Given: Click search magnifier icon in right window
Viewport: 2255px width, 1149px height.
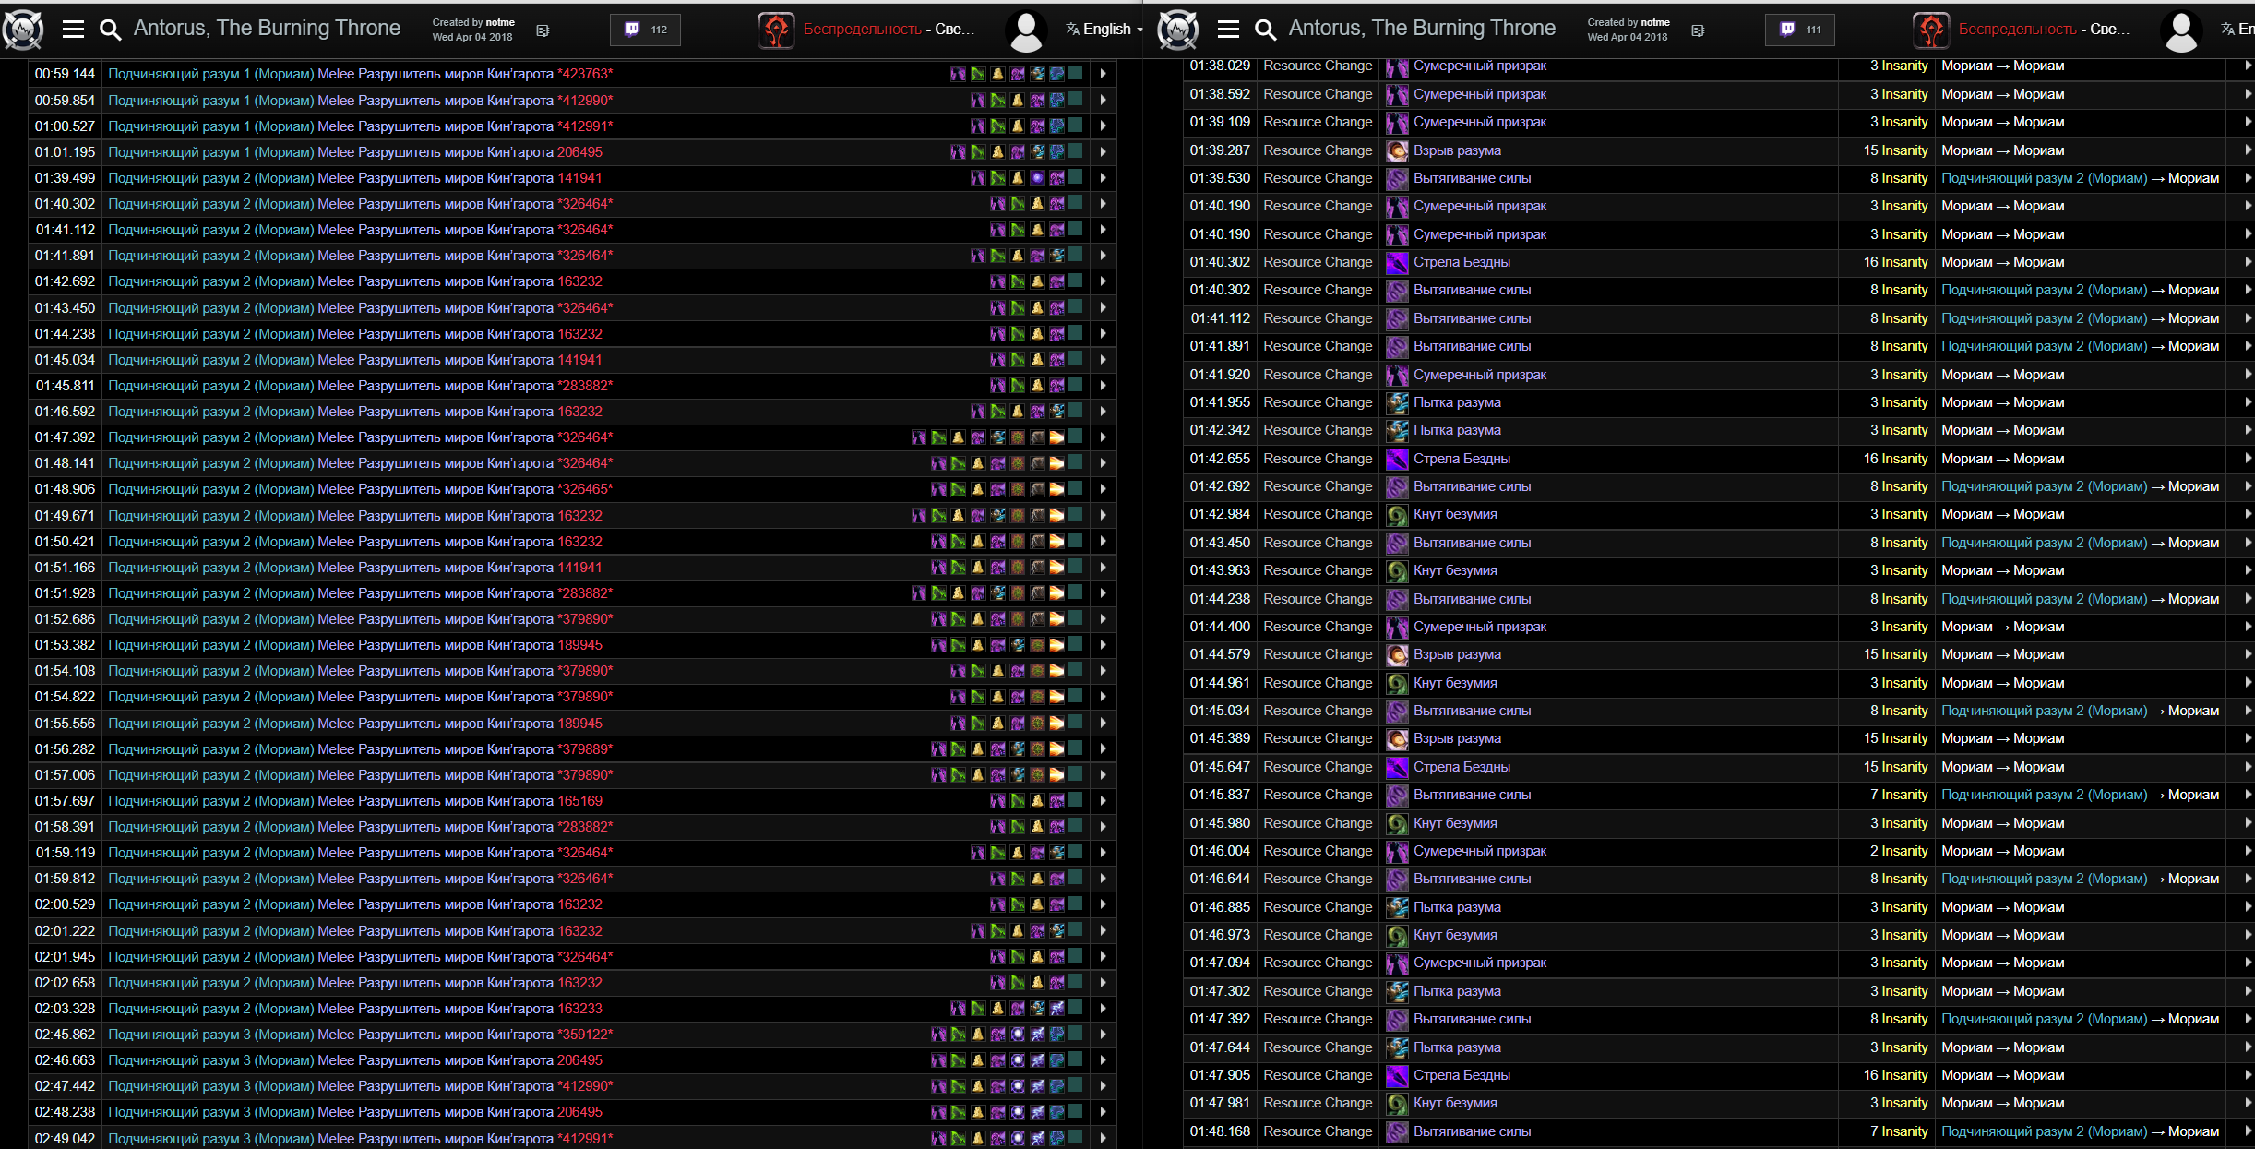Looking at the screenshot, I should [x=1266, y=30].
